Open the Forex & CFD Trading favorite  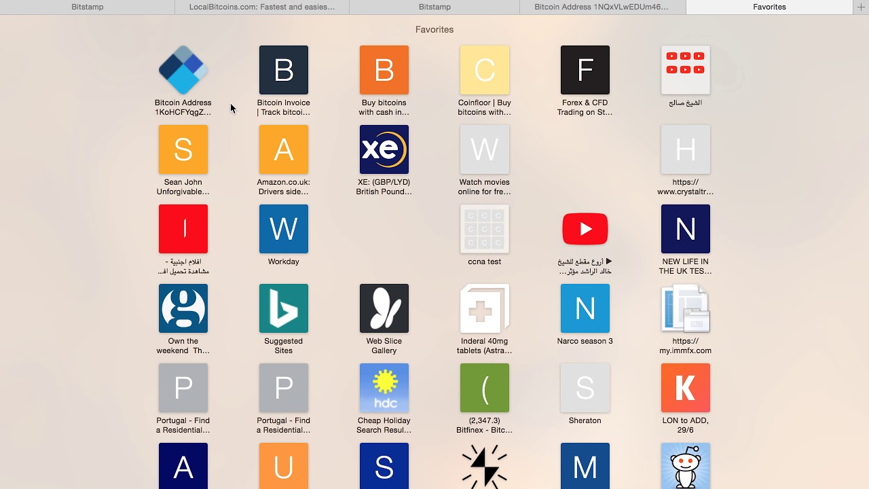585,70
